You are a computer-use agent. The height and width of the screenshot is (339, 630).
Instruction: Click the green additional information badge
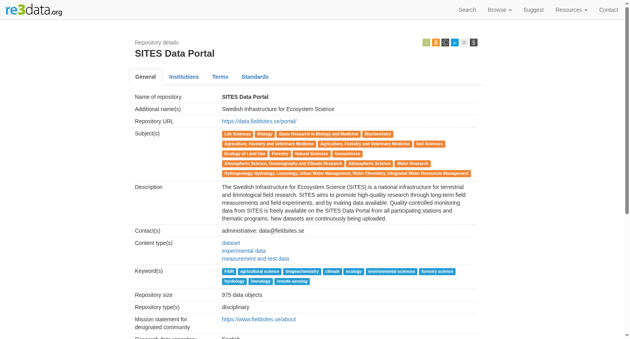tap(426, 43)
